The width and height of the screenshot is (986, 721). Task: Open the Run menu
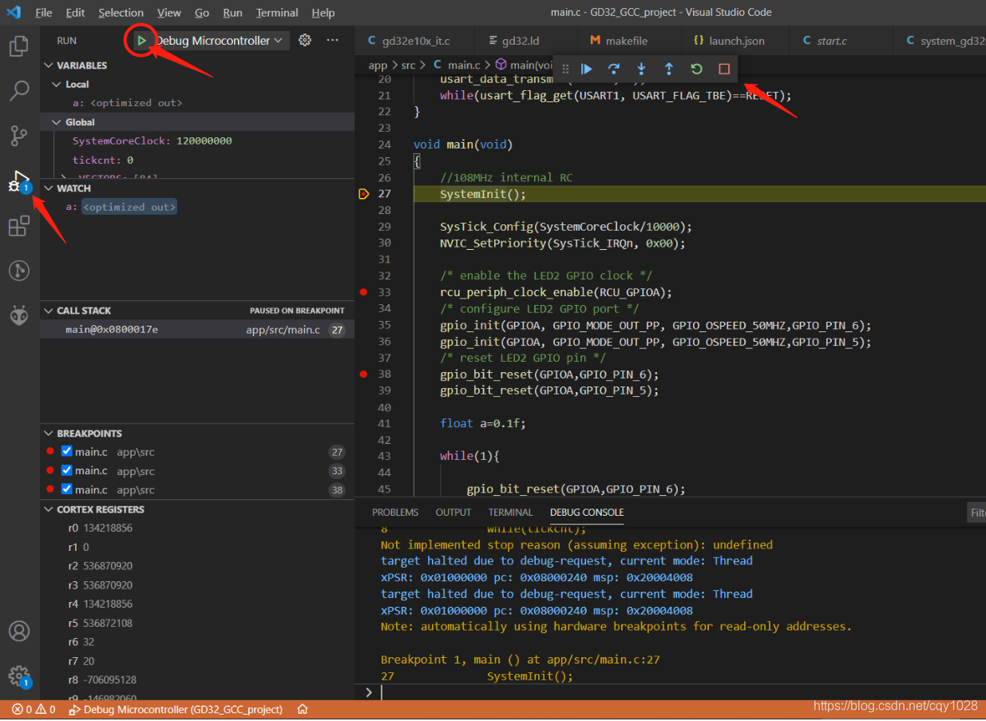click(233, 13)
